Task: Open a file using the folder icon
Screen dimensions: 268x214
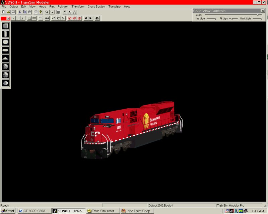Action: (8, 12)
